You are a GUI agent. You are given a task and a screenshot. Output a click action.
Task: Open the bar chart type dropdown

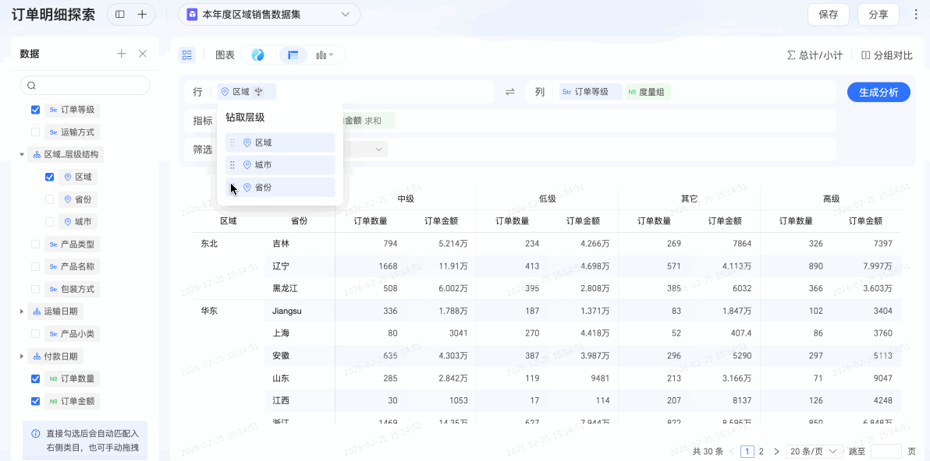coord(325,55)
